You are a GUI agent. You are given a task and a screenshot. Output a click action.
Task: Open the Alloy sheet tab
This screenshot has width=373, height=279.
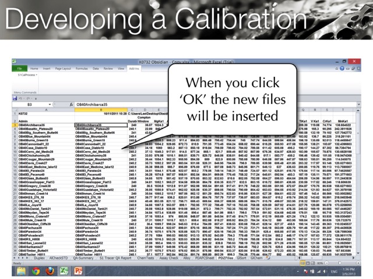(186, 258)
